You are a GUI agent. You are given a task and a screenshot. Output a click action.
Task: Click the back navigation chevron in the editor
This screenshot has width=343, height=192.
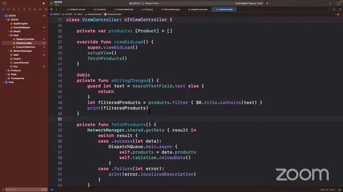(57, 10)
